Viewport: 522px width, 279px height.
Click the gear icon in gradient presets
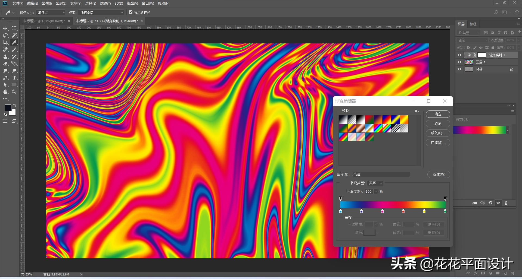(416, 111)
